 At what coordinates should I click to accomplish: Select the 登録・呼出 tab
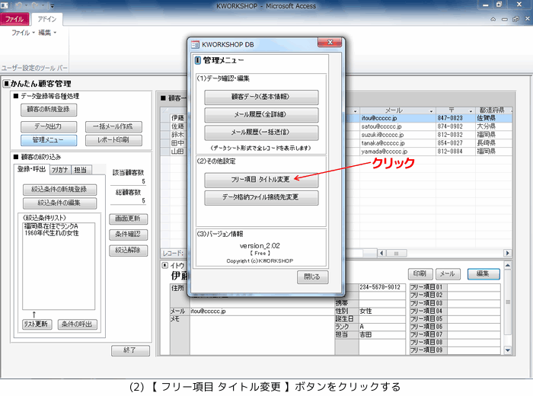pyautogui.click(x=32, y=169)
